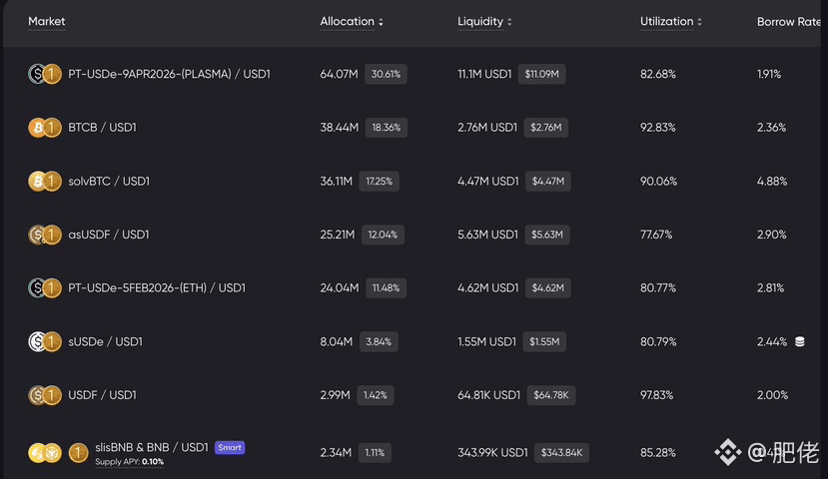
Task: Sort the table by Allocation
Action: 352,21
